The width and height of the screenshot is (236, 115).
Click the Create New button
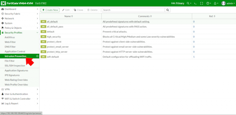50,10
